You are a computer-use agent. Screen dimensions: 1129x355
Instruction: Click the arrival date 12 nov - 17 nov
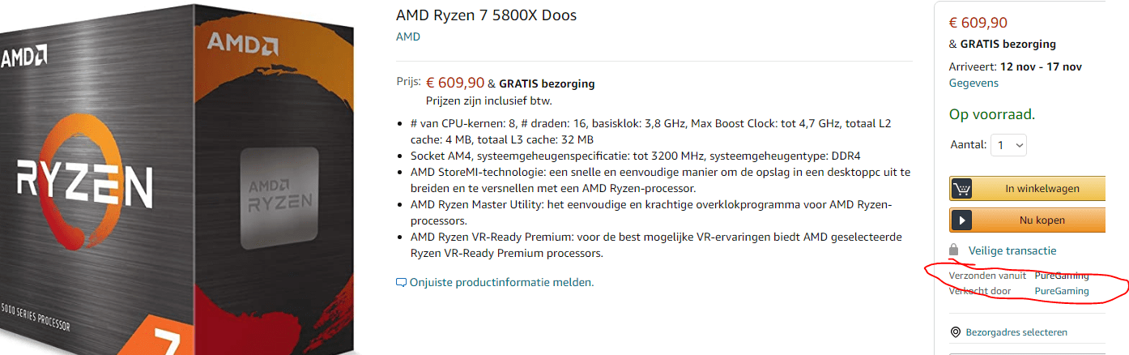(x=1042, y=66)
